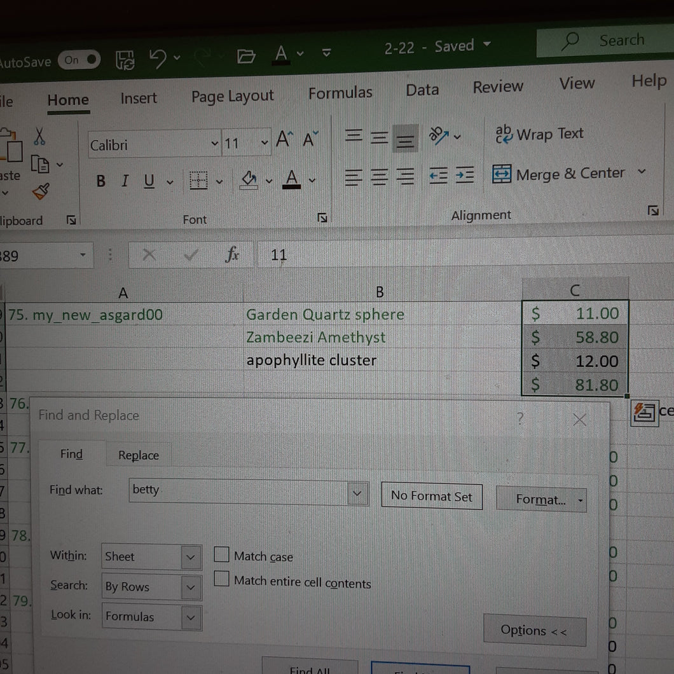The height and width of the screenshot is (674, 674).
Task: Click the Options << button
Action: click(x=534, y=631)
